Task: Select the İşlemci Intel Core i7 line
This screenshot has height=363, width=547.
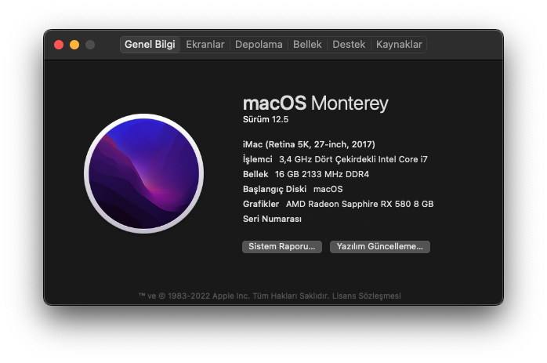Action: click(x=335, y=159)
